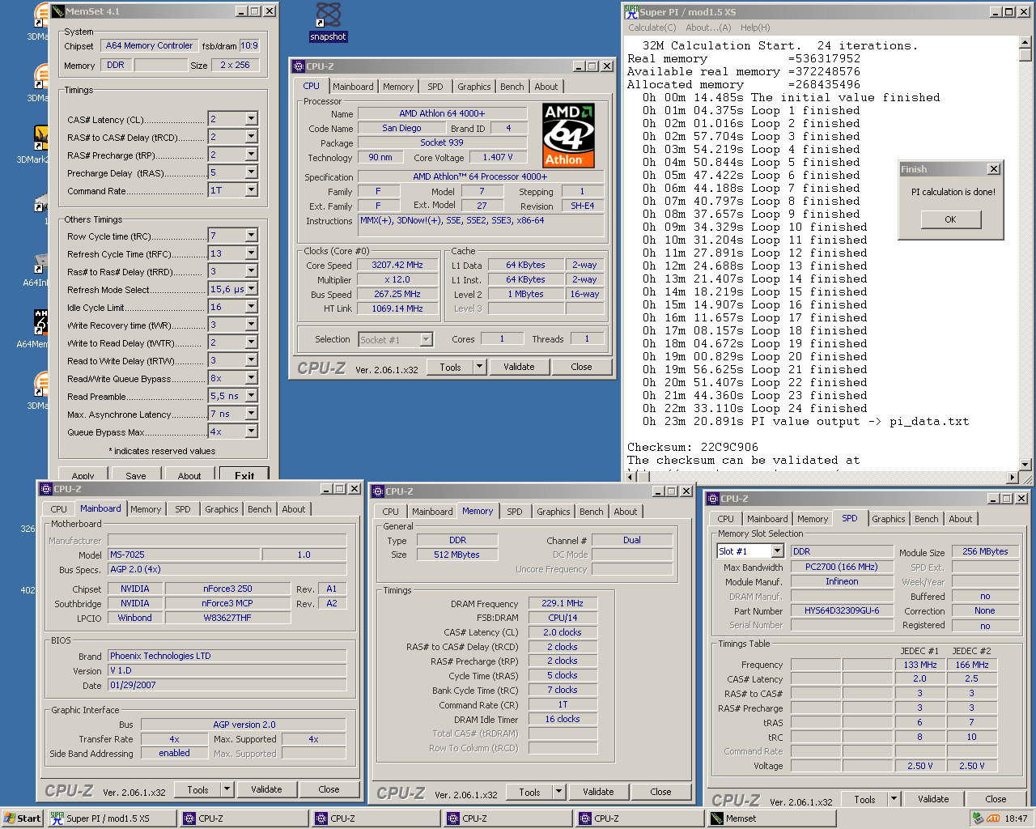Select About tab in CPU-Z Mainboard window
Image resolution: width=1036 pixels, height=829 pixels.
(x=294, y=509)
